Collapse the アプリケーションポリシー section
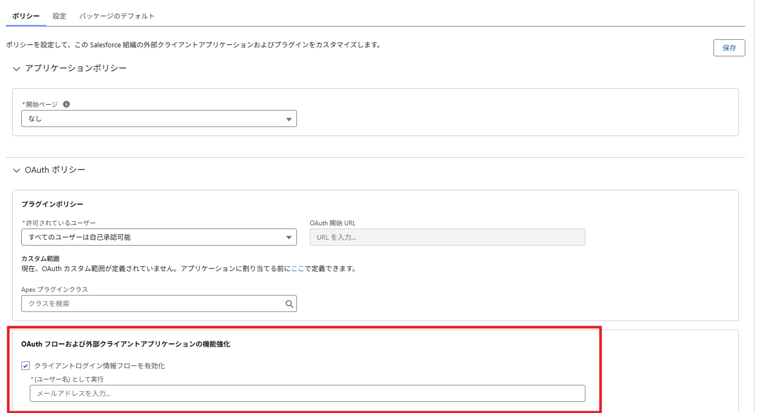Image resolution: width=757 pixels, height=413 pixels. 16,69
